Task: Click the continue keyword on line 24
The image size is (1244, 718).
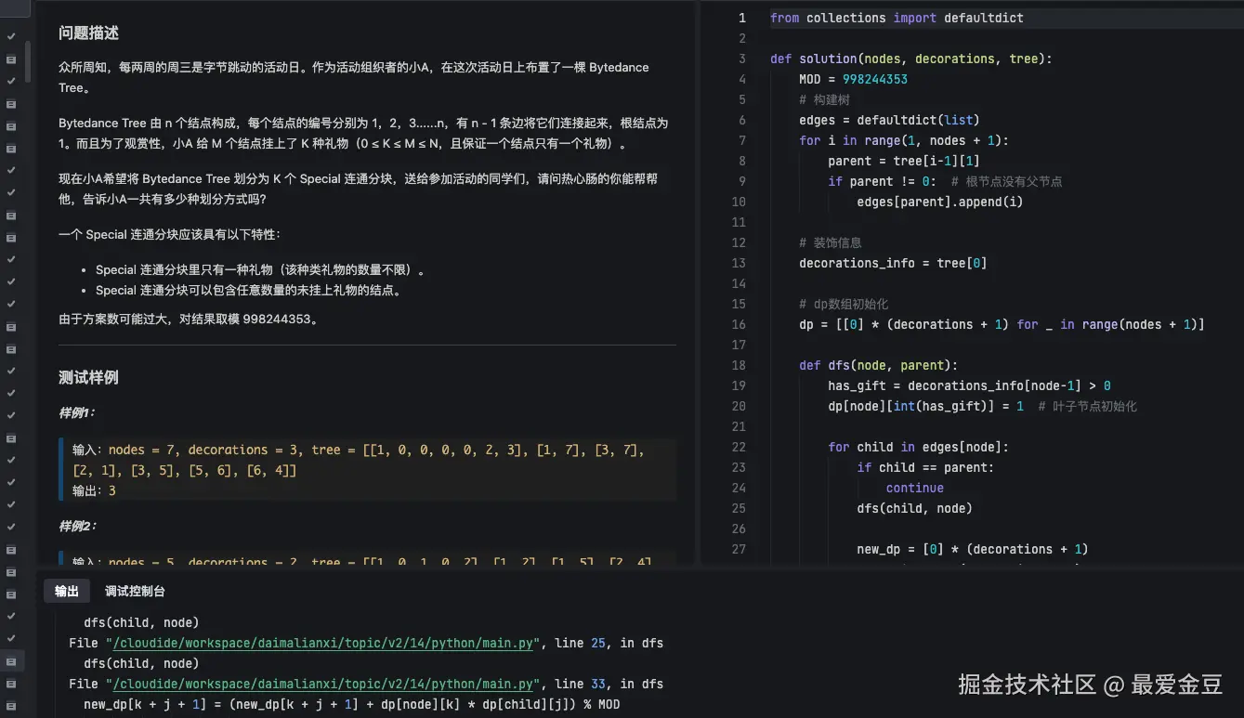Action: [x=914, y=488]
